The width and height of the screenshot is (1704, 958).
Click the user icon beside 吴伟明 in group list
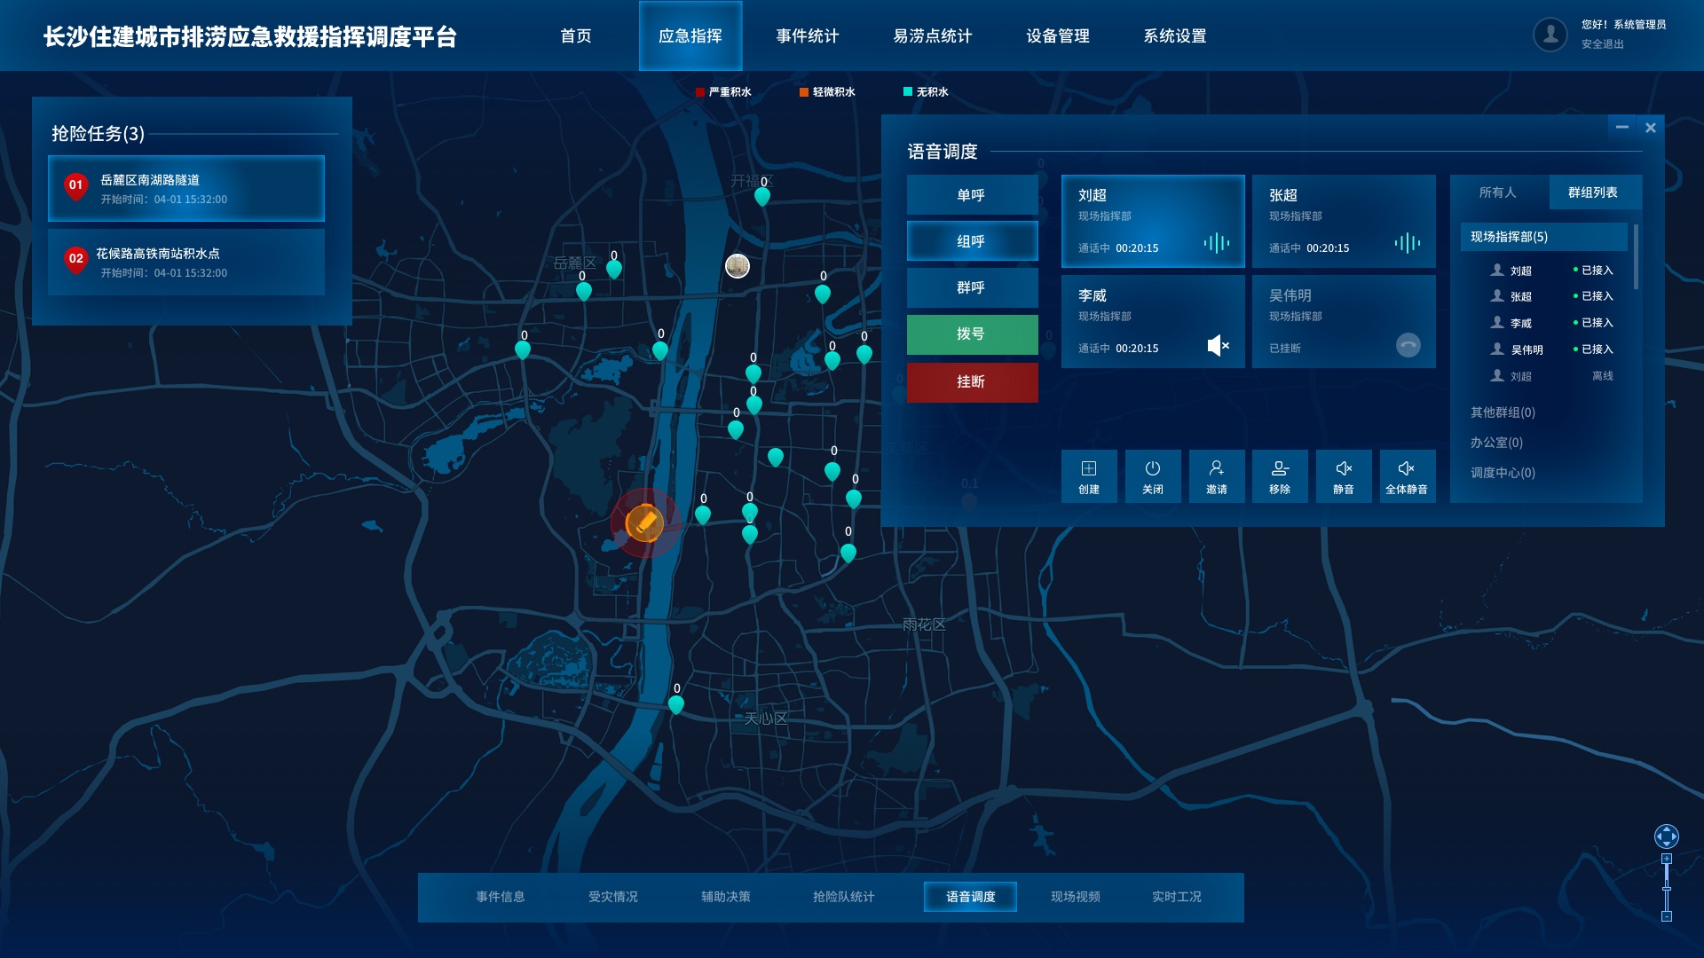click(x=1496, y=349)
